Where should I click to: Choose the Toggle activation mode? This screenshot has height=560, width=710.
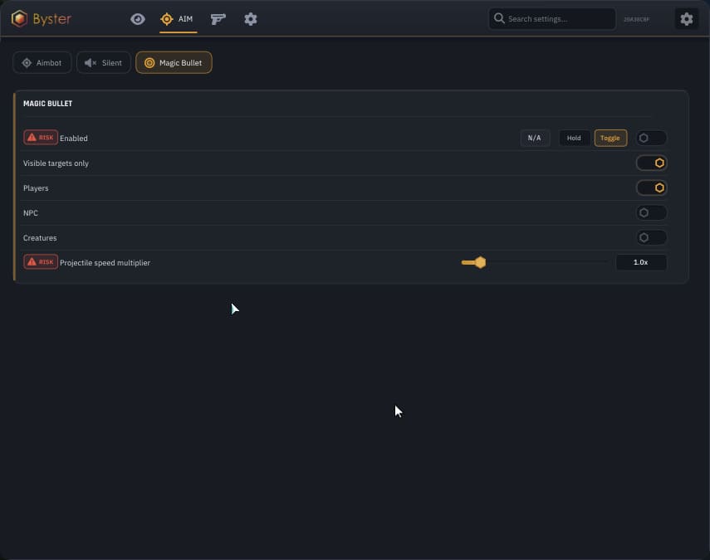pos(610,138)
